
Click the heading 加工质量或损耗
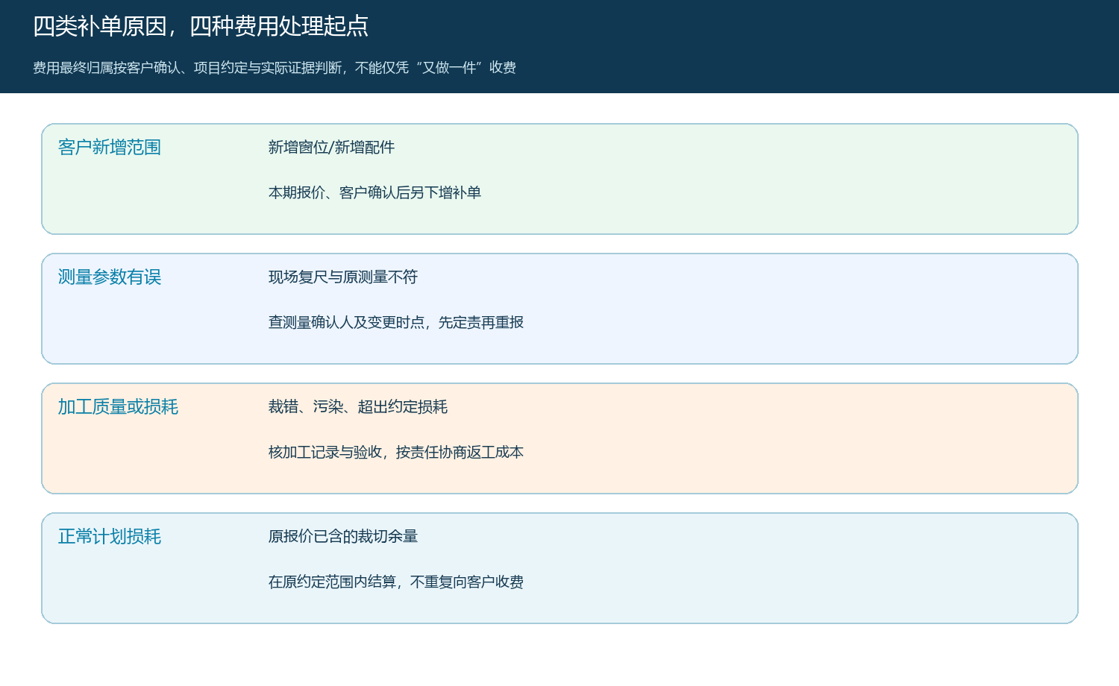click(118, 406)
